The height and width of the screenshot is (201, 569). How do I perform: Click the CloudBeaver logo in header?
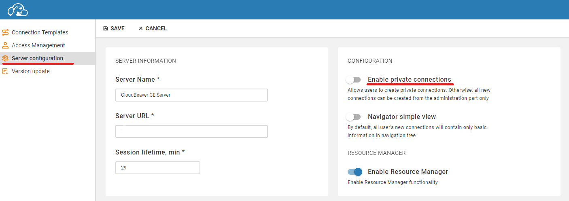coord(18,10)
